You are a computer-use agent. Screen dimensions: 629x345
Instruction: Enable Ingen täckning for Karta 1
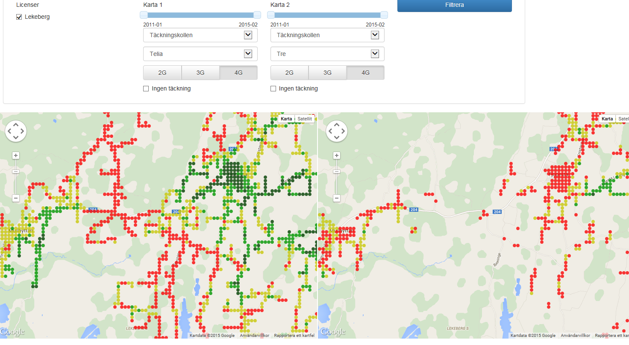(146, 89)
